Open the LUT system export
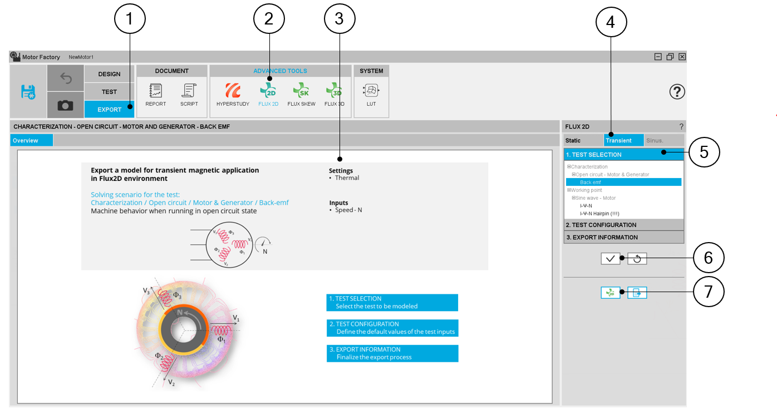777x419 pixels. click(371, 93)
